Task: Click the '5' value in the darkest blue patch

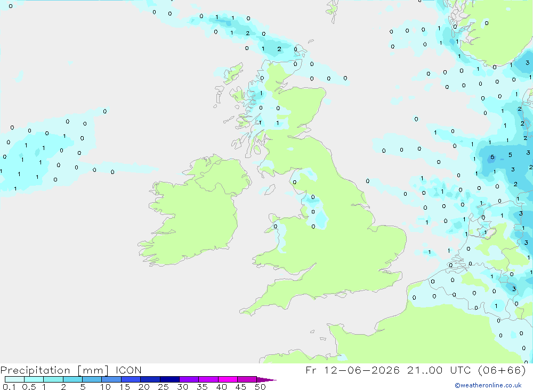Action: 492,157
